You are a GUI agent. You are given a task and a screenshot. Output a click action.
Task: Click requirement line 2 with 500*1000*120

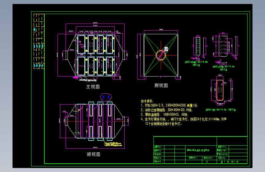point(167,110)
